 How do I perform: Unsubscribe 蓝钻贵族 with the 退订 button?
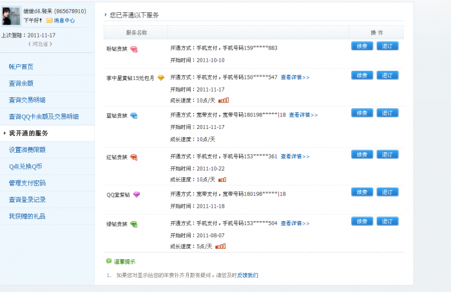[387, 113]
